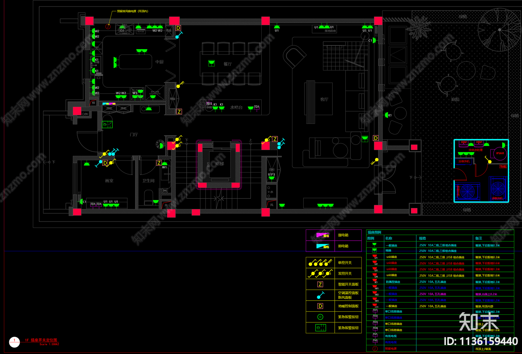The image size is (522, 354).
Task: Click the '分体外机' equipment label
Action: [x=464, y=161]
